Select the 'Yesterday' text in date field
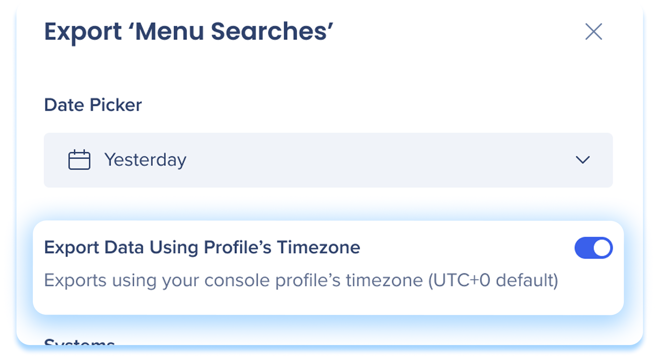This screenshot has width=657, height=356. [x=145, y=160]
